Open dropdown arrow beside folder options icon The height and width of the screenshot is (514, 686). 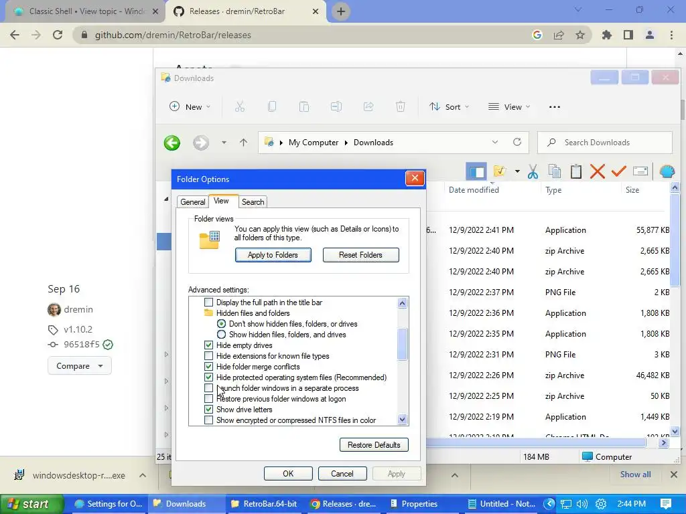(517, 171)
